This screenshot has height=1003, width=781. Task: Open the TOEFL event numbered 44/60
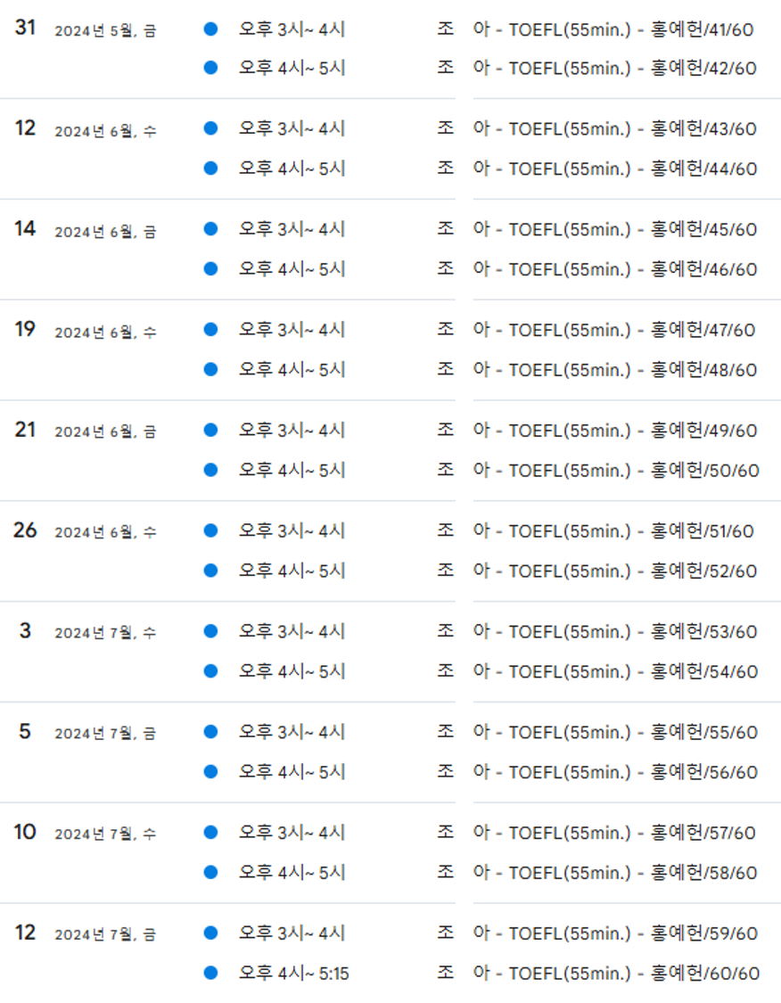click(x=596, y=169)
